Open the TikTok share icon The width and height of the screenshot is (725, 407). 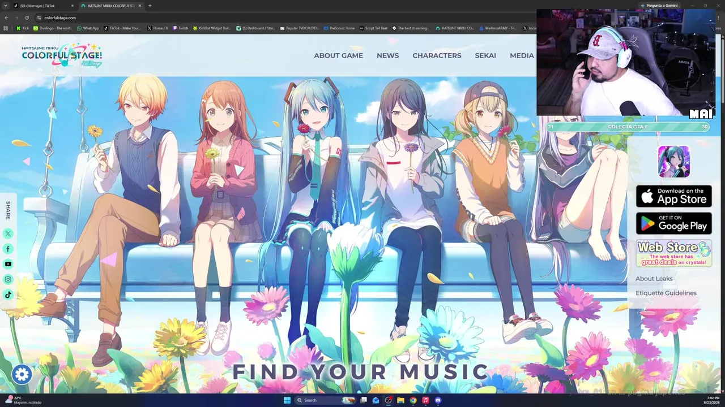click(8, 295)
